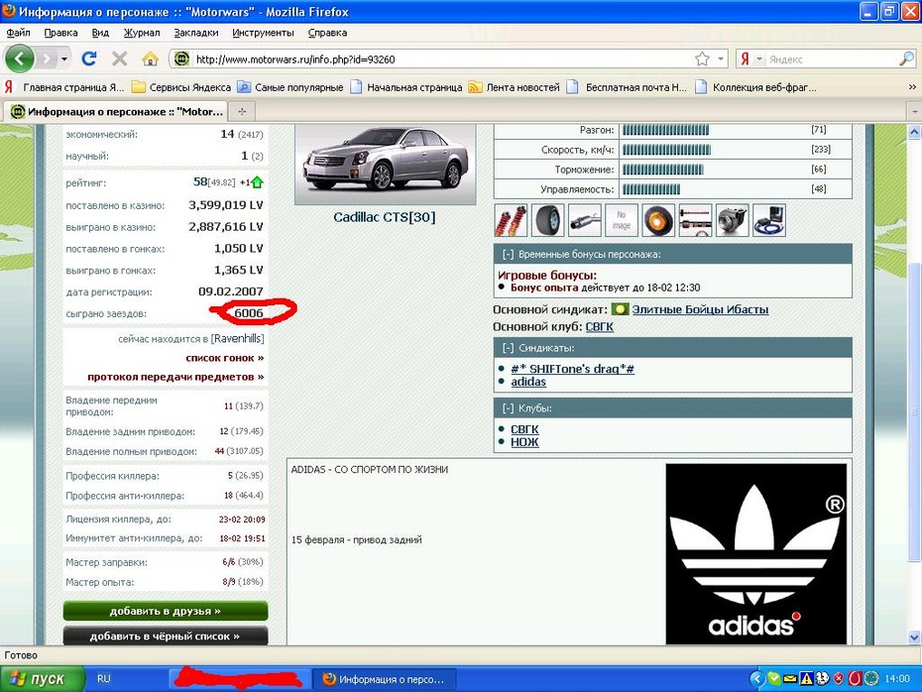The image size is (922, 692).
Task: Click the yellow envelope tray icon
Action: pyautogui.click(x=790, y=679)
